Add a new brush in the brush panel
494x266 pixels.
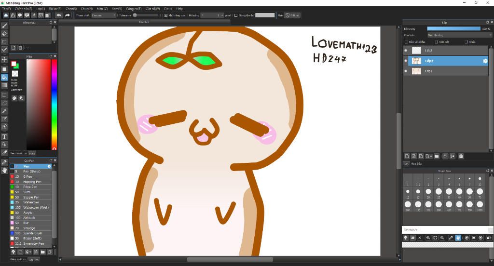[20, 252]
